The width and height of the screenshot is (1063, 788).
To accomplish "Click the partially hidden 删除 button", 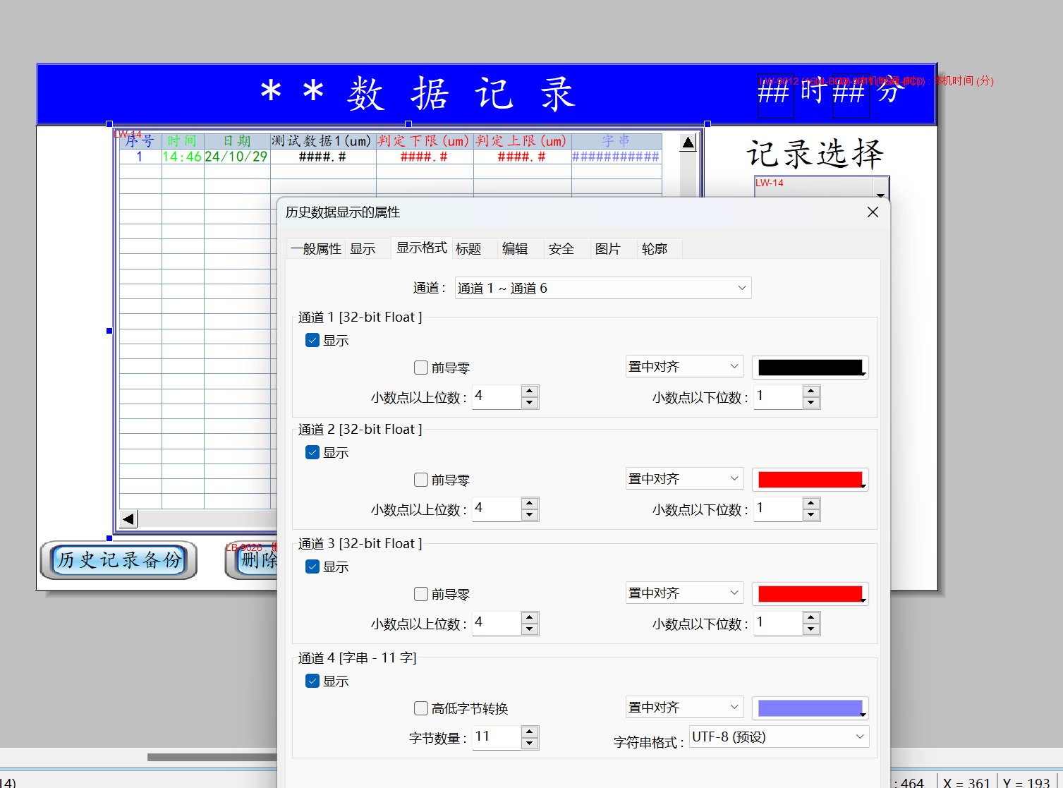I will point(253,561).
